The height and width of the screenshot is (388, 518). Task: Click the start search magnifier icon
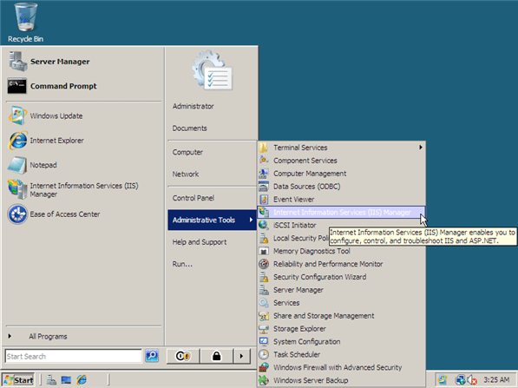[152, 356]
